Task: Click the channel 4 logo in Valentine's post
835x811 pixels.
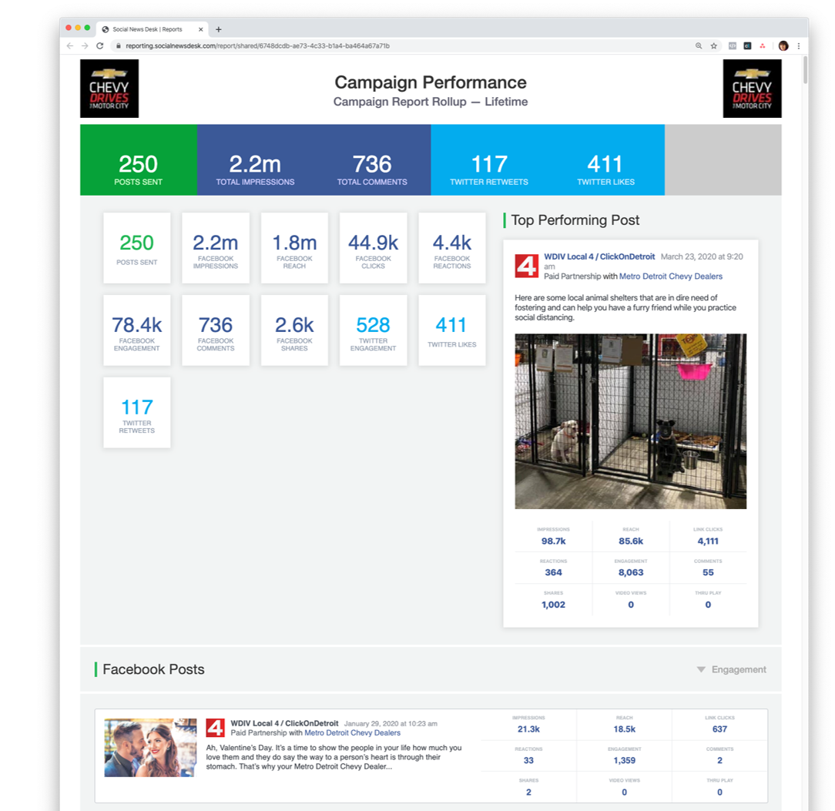Action: tap(215, 728)
